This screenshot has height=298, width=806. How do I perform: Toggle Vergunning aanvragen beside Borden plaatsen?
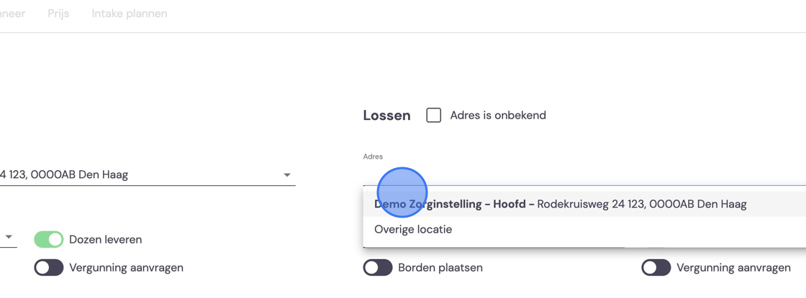656,268
